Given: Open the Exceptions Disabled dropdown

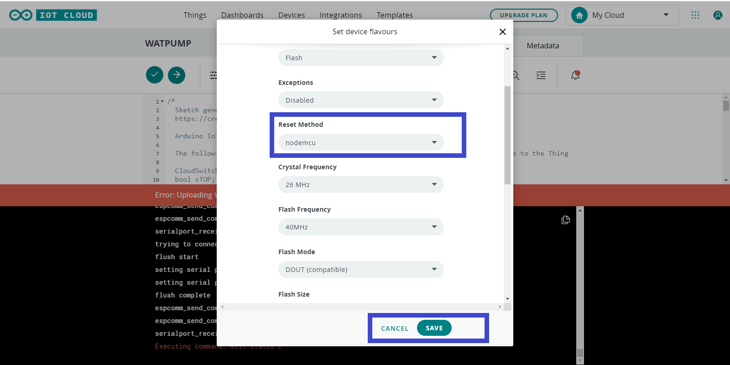Looking at the screenshot, I should click(361, 100).
